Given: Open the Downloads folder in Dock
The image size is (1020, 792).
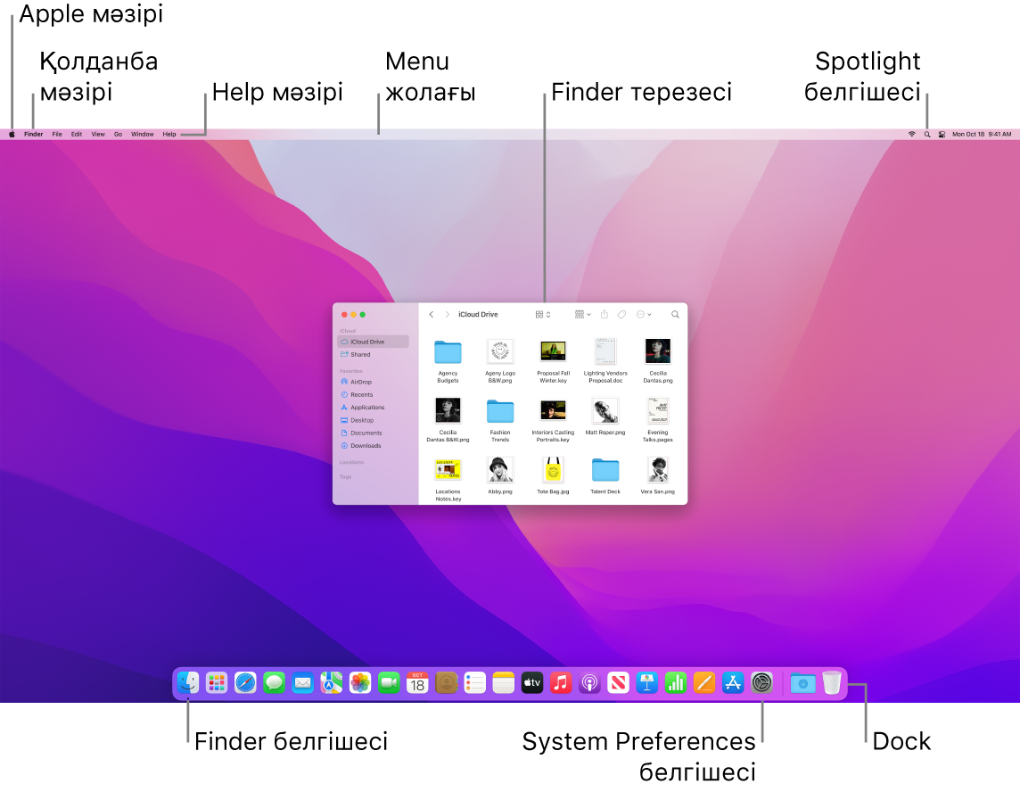Looking at the screenshot, I should (x=802, y=683).
